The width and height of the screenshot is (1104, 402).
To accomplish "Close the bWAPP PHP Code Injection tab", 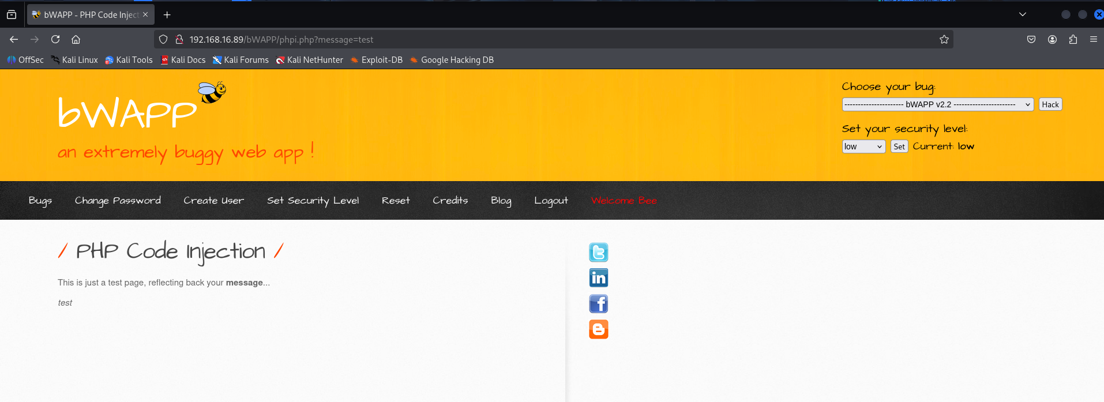I will pyautogui.click(x=145, y=14).
